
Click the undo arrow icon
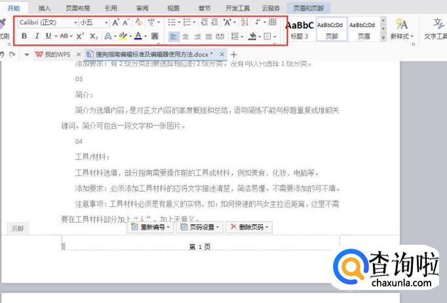pyautogui.click(x=2, y=54)
